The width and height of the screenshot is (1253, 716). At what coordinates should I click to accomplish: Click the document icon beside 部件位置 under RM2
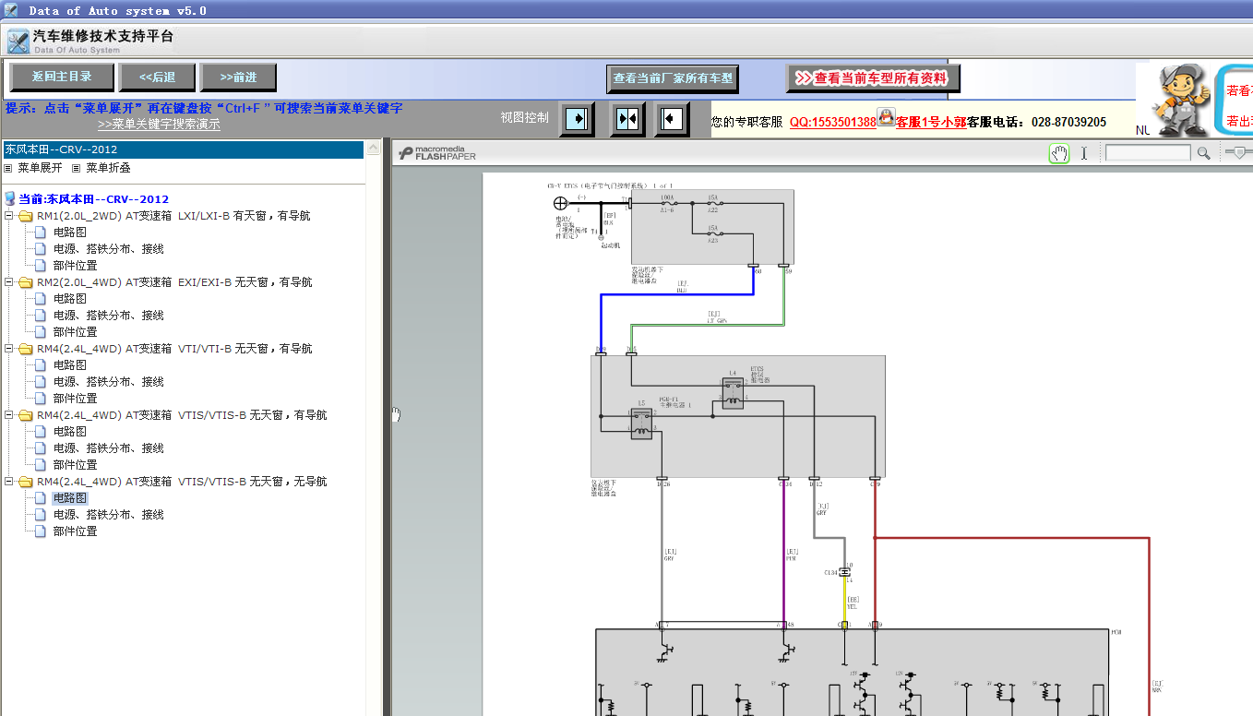(x=40, y=332)
